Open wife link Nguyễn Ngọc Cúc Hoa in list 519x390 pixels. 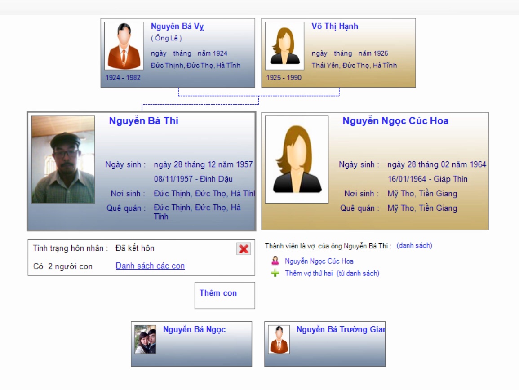click(319, 261)
